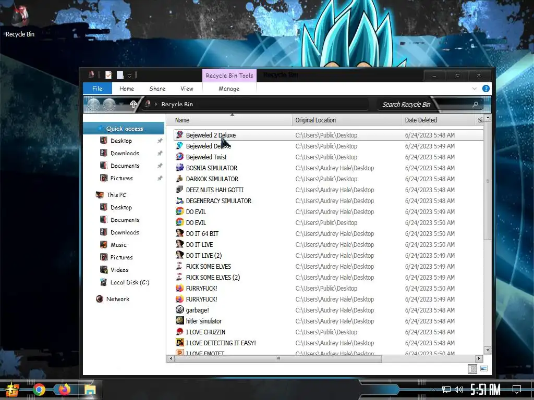
Task: Click horizontal scrollbar left arrow
Action: 171,358
